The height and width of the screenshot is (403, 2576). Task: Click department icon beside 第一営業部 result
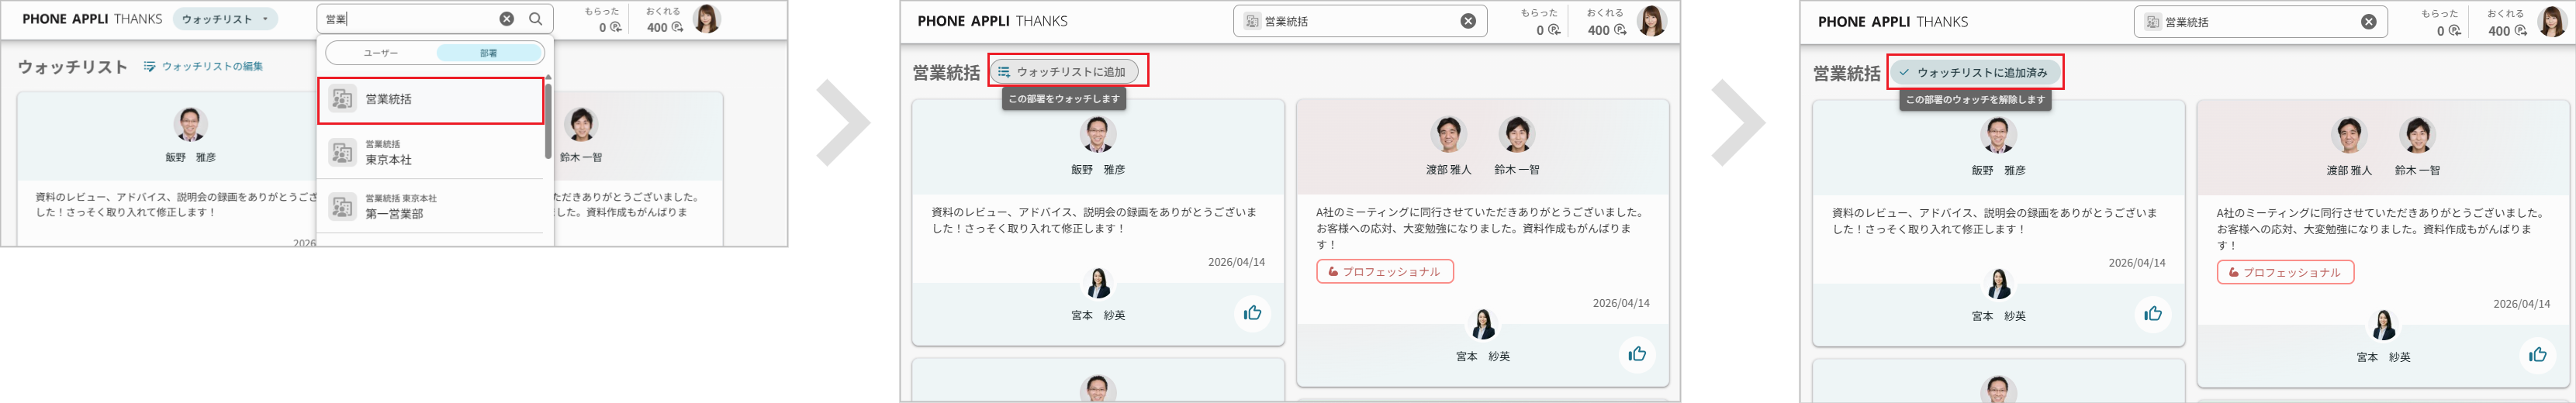tap(342, 207)
